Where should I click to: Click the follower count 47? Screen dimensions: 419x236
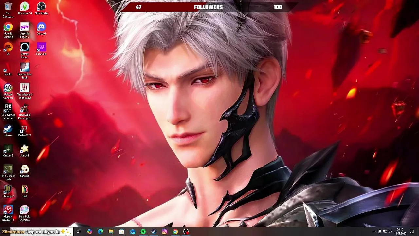(138, 7)
